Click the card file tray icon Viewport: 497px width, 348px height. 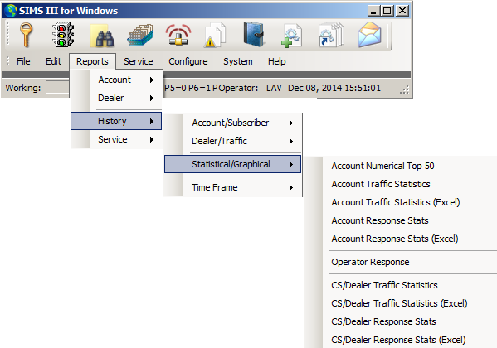pos(140,35)
